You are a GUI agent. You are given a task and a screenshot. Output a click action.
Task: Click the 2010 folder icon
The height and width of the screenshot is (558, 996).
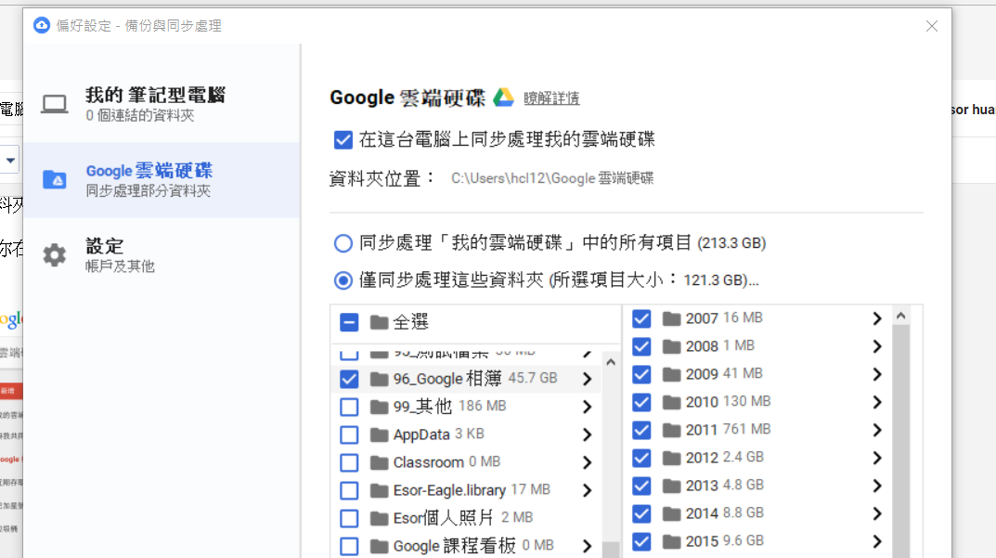(671, 402)
